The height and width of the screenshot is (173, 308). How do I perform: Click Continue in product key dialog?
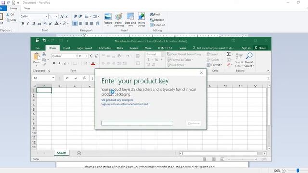click(x=193, y=124)
